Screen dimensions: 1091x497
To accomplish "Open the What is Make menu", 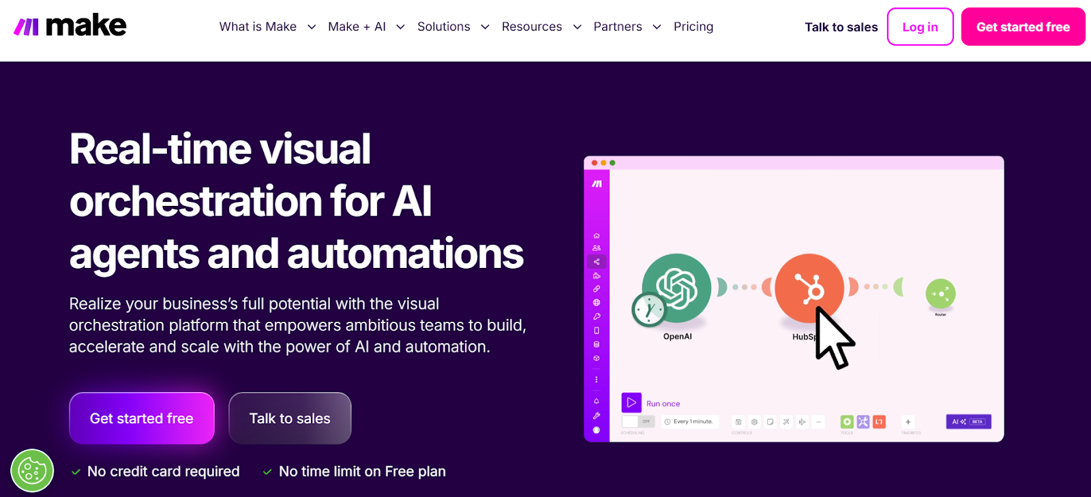I will click(258, 27).
